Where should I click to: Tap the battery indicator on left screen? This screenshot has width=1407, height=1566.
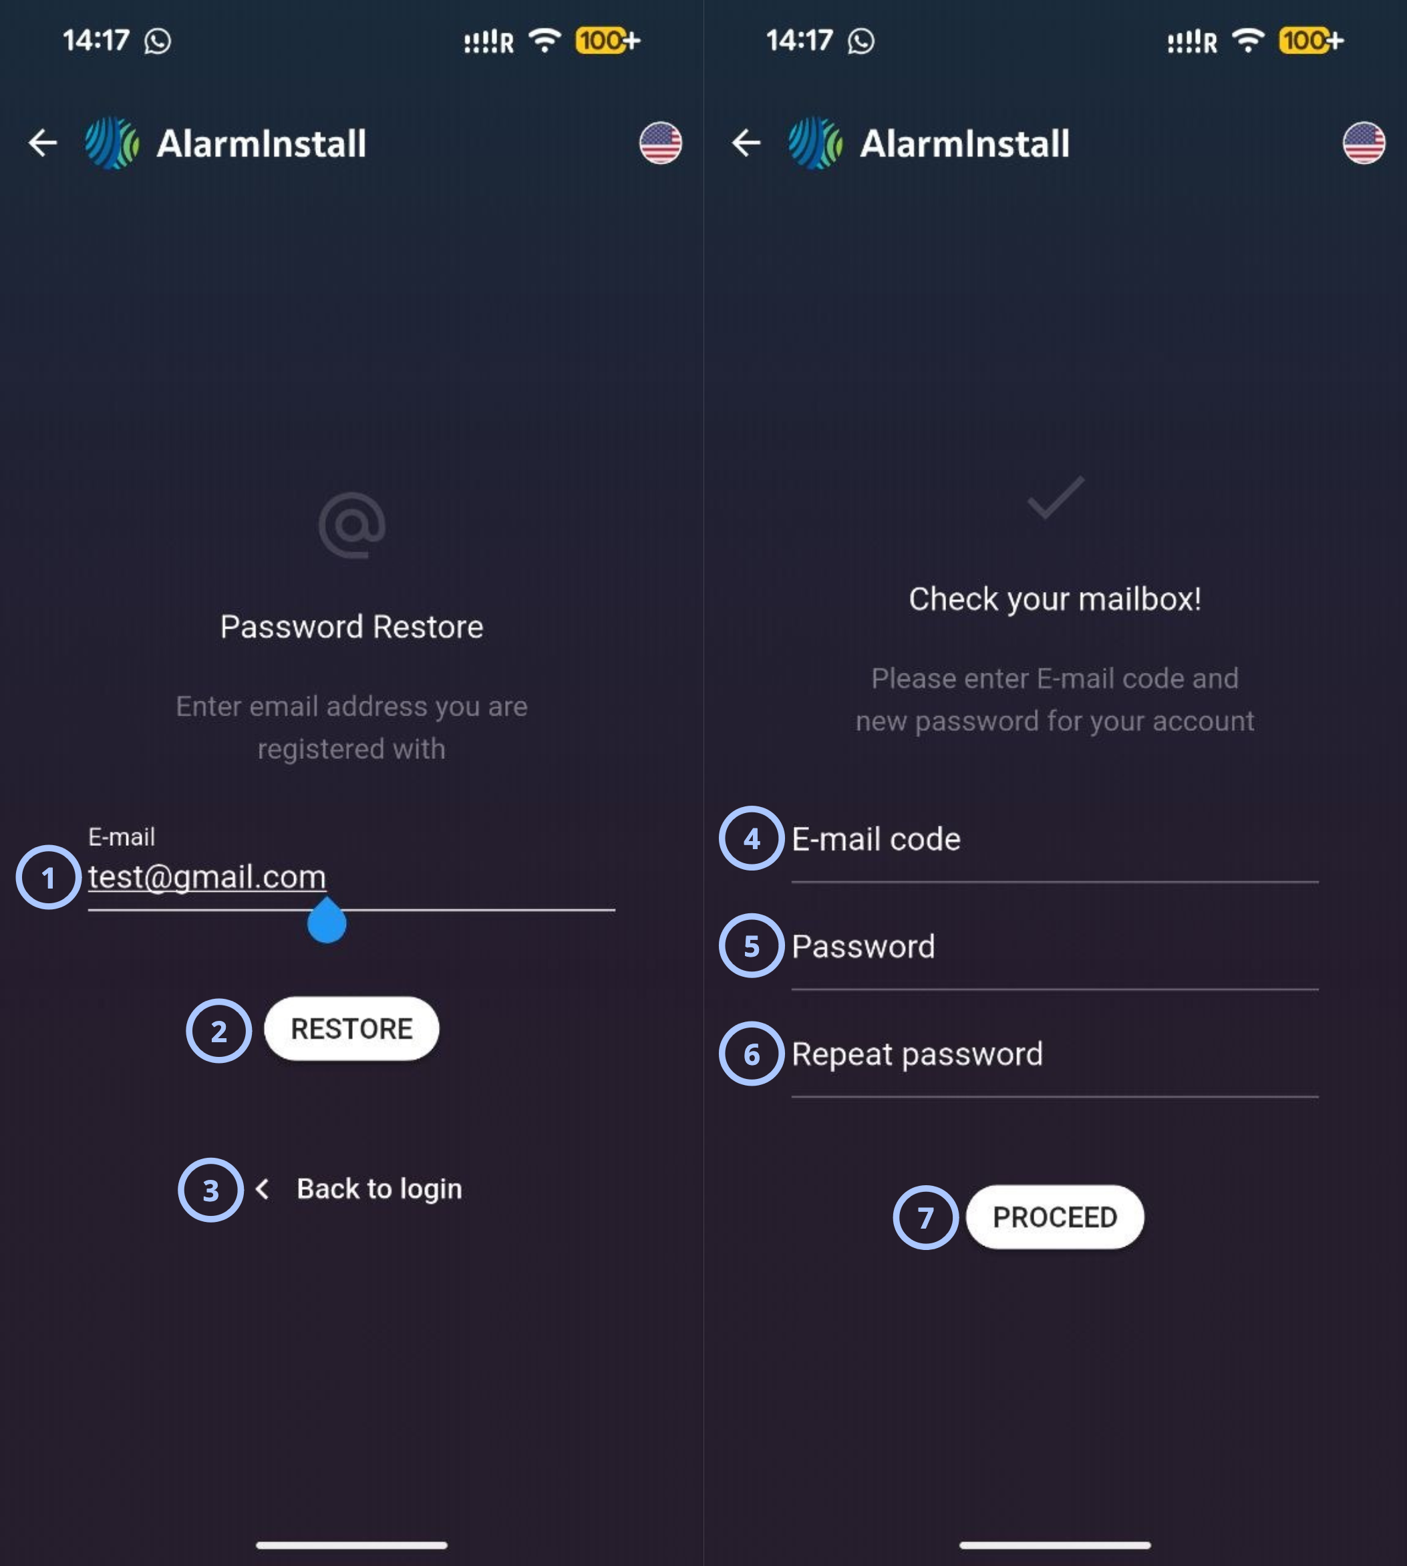(608, 40)
